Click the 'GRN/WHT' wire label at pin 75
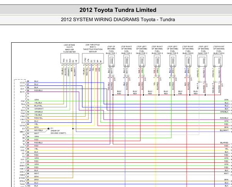The height and width of the screenshot is (187, 232). 39,109
